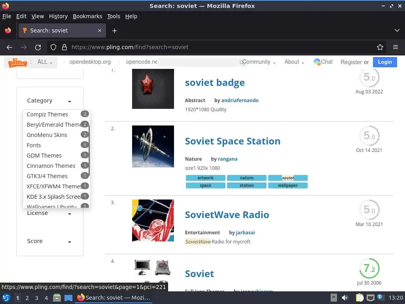Expand the About dropdown
Viewport: 405px width, 304px height.
(294, 62)
